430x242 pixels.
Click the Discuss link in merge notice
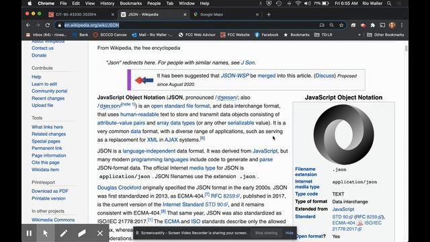(325, 76)
